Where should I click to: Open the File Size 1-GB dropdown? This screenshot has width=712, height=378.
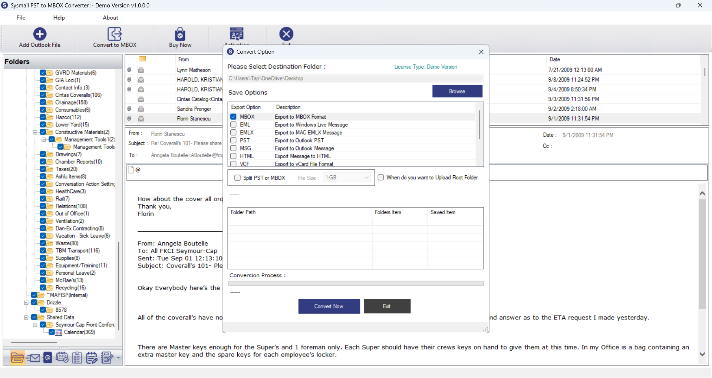click(347, 178)
